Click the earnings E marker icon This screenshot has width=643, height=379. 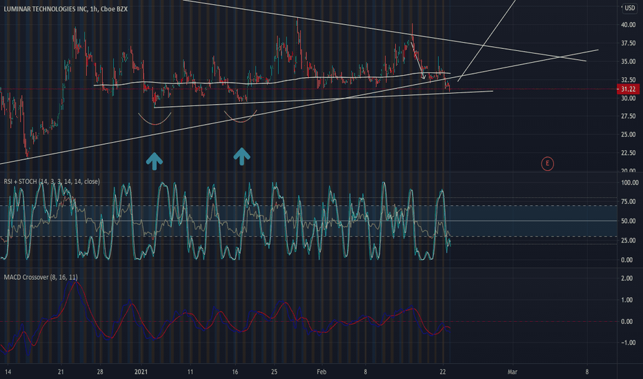(547, 163)
